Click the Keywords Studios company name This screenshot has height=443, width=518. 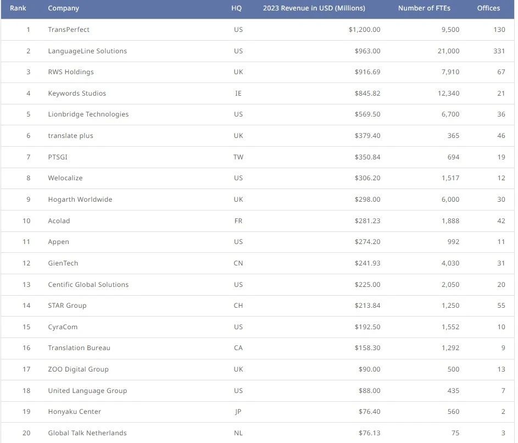pos(77,93)
